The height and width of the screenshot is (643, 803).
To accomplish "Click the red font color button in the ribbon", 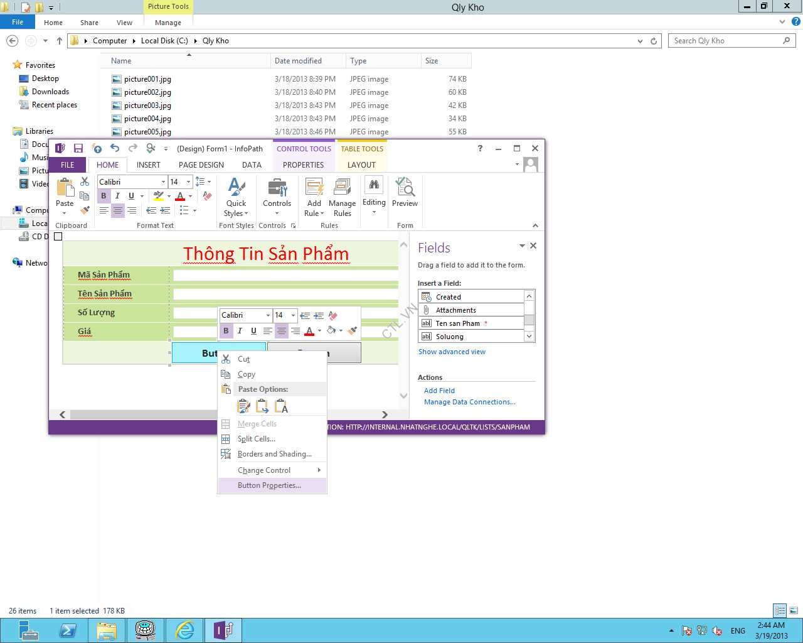I will pyautogui.click(x=181, y=196).
